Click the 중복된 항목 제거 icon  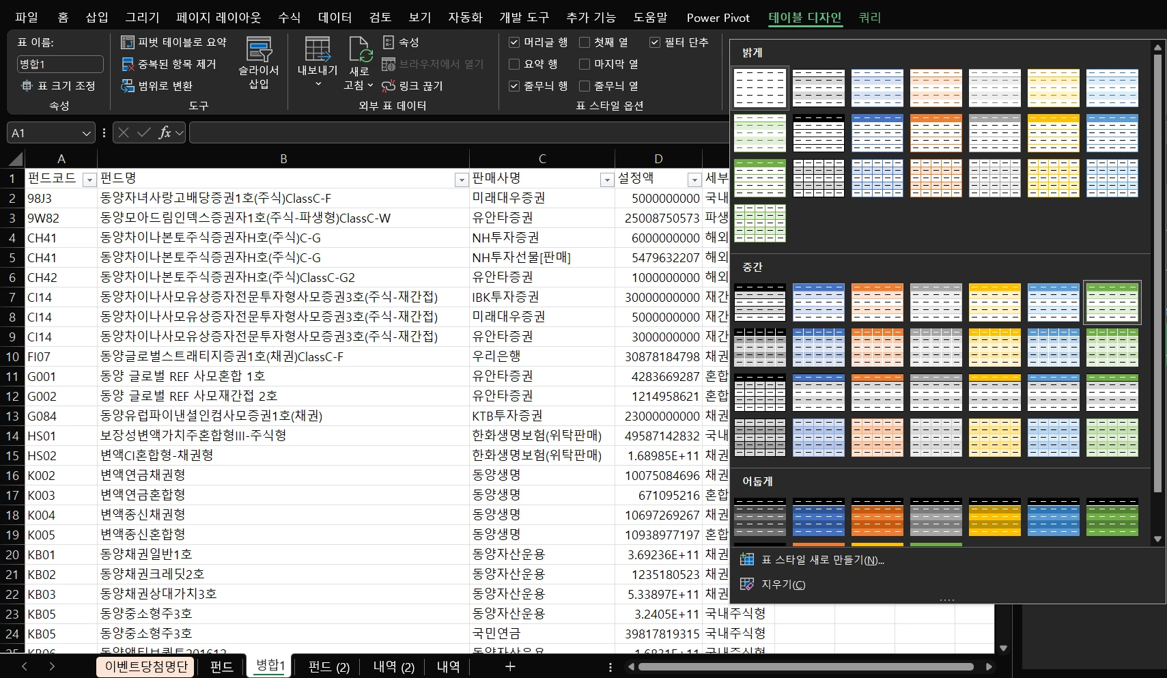coord(128,64)
